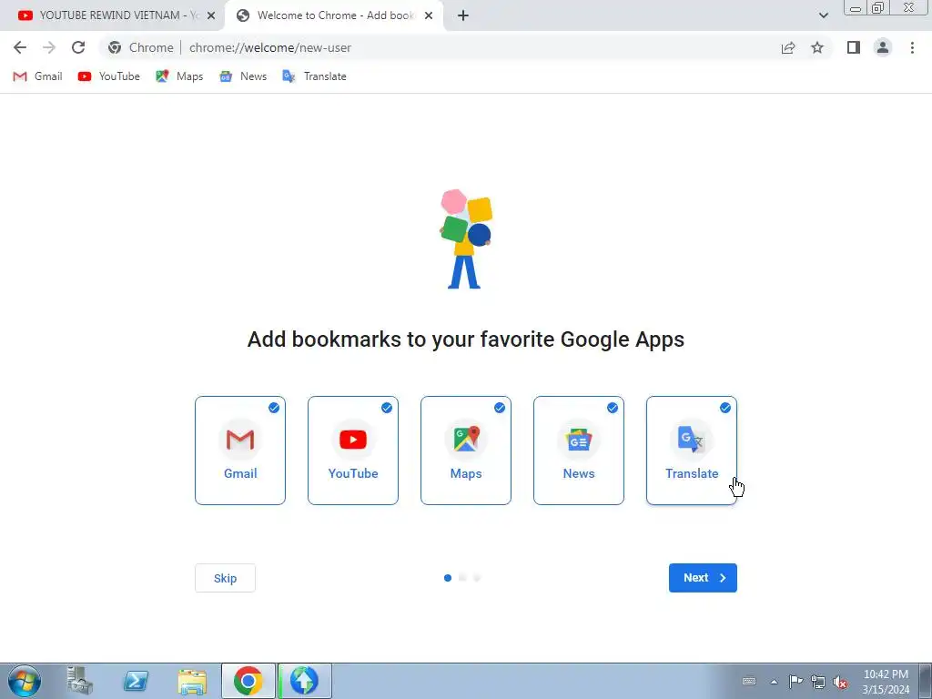
Task: Select the Welcome to Chrome tab
Action: coord(335,15)
